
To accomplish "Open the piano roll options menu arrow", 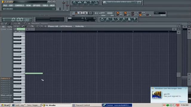I will [15, 26].
